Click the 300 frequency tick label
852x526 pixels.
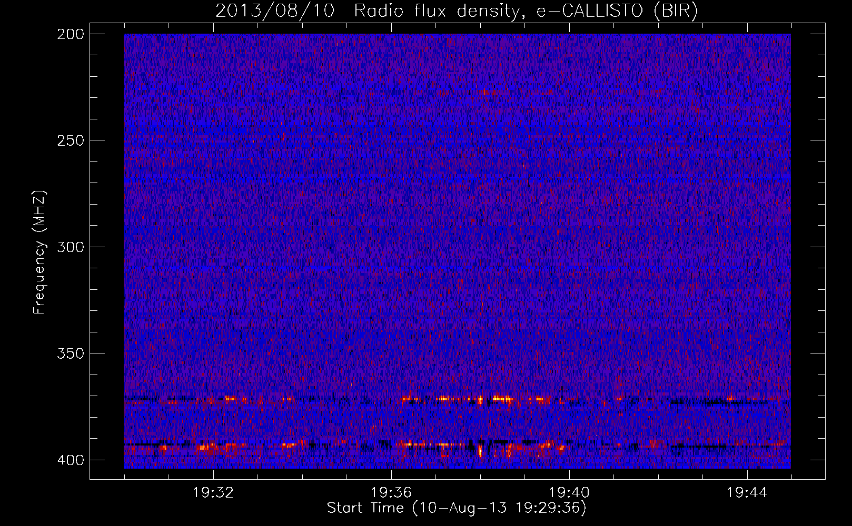71,247
